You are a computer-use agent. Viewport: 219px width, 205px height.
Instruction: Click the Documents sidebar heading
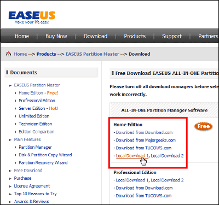click(x=24, y=73)
